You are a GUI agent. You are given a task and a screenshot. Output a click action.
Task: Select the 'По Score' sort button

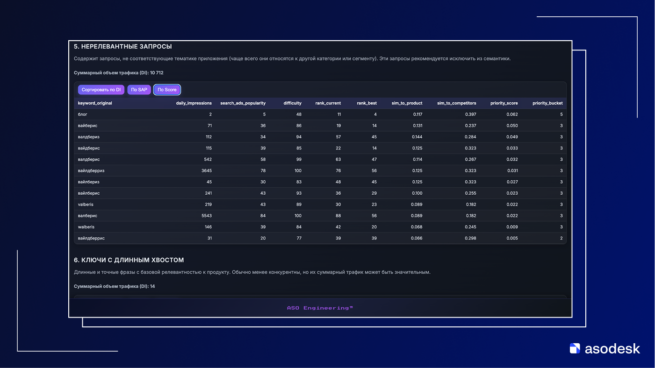click(x=167, y=90)
